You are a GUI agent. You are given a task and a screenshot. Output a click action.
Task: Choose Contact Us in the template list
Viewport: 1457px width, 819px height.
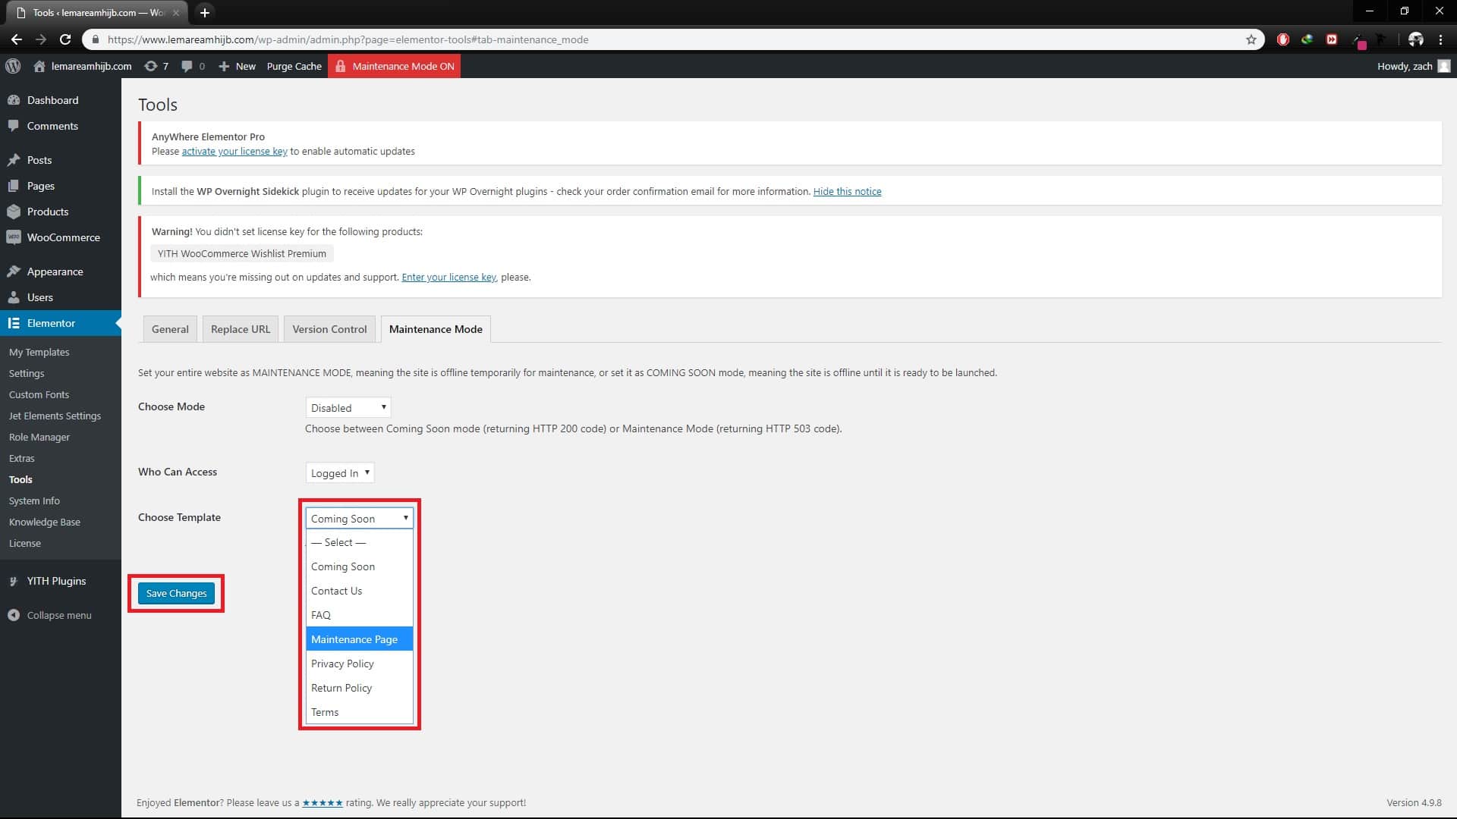tap(359, 591)
